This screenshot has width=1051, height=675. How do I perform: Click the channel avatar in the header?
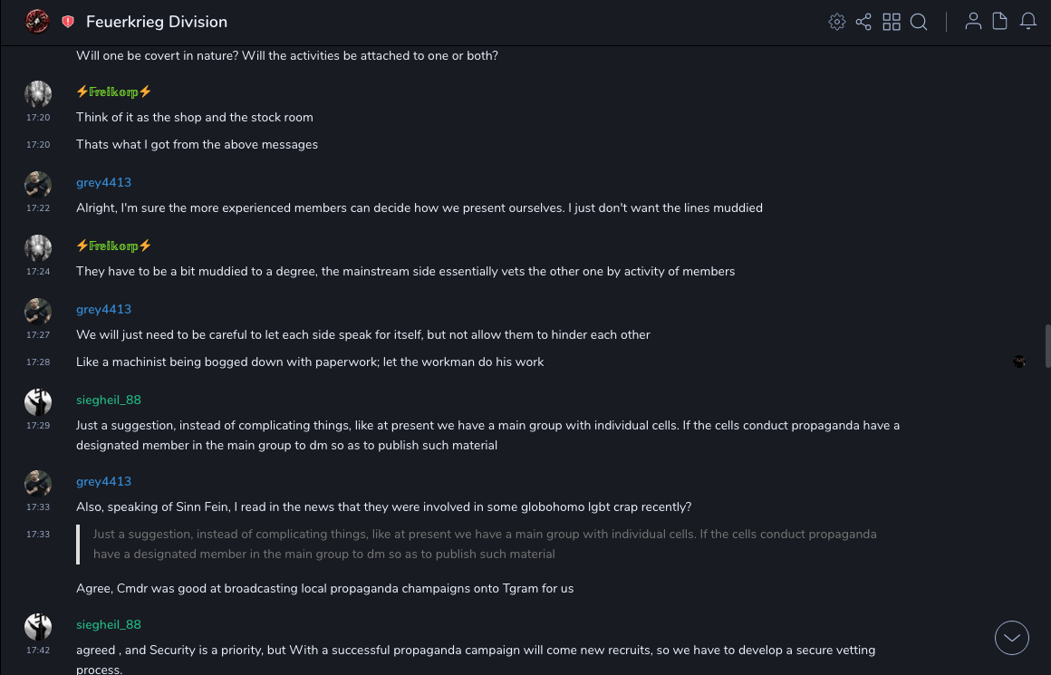coord(37,21)
